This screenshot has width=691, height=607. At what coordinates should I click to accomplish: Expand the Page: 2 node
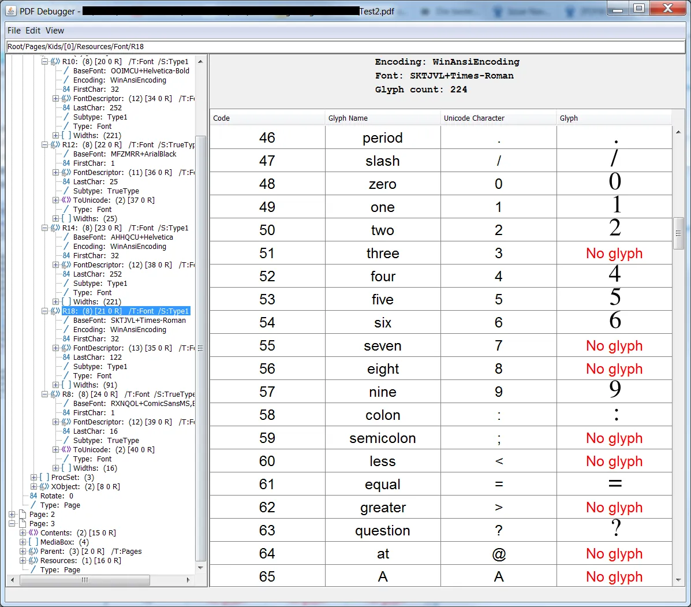pos(12,515)
